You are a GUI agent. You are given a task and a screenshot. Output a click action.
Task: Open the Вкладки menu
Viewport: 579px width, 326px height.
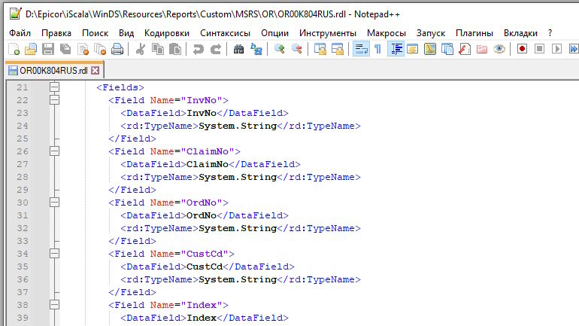520,33
